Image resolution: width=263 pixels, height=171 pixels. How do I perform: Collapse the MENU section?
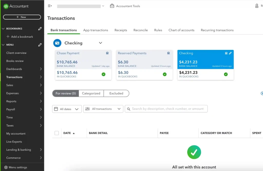(3, 45)
